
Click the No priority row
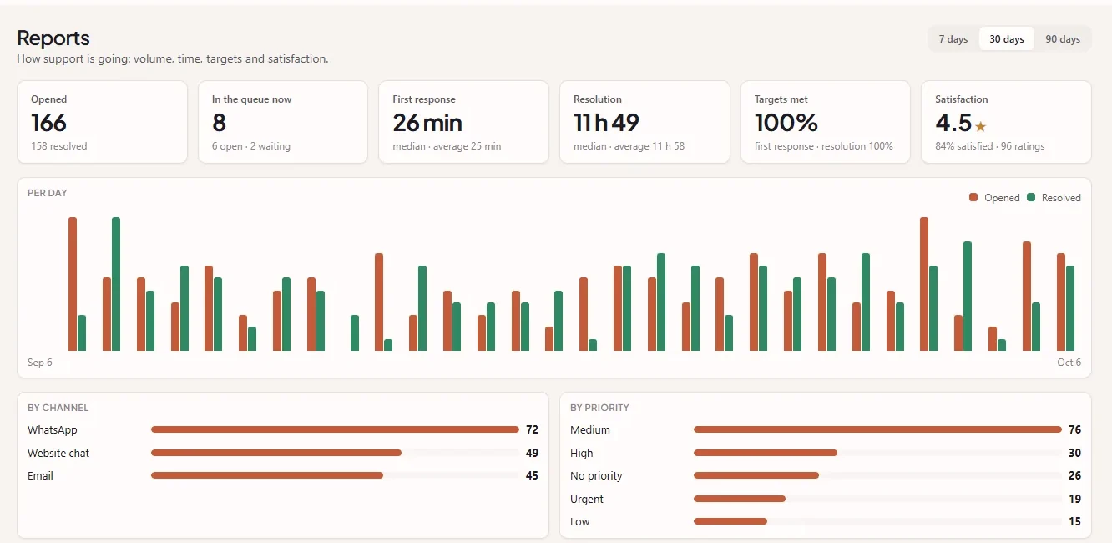click(826, 475)
